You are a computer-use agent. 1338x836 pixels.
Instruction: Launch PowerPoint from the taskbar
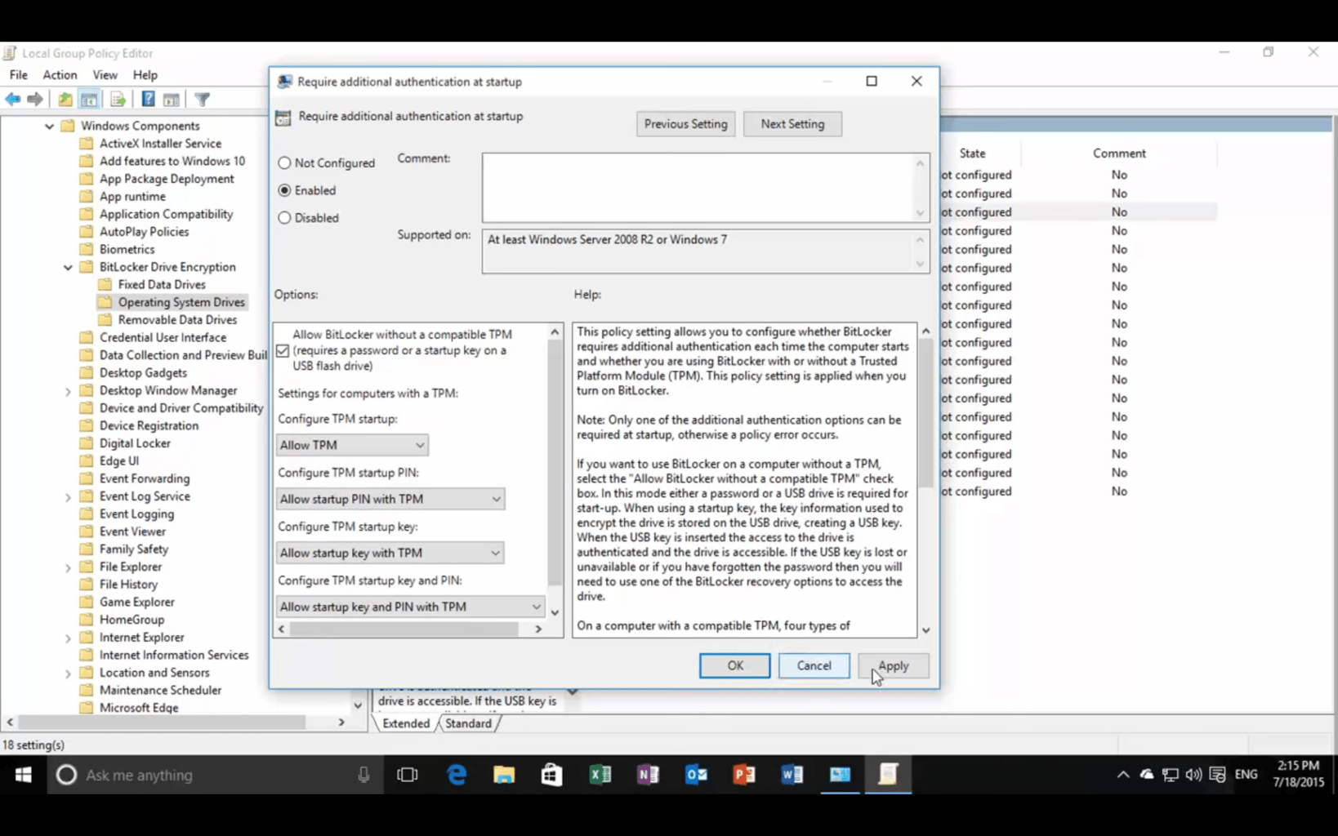pos(744,775)
